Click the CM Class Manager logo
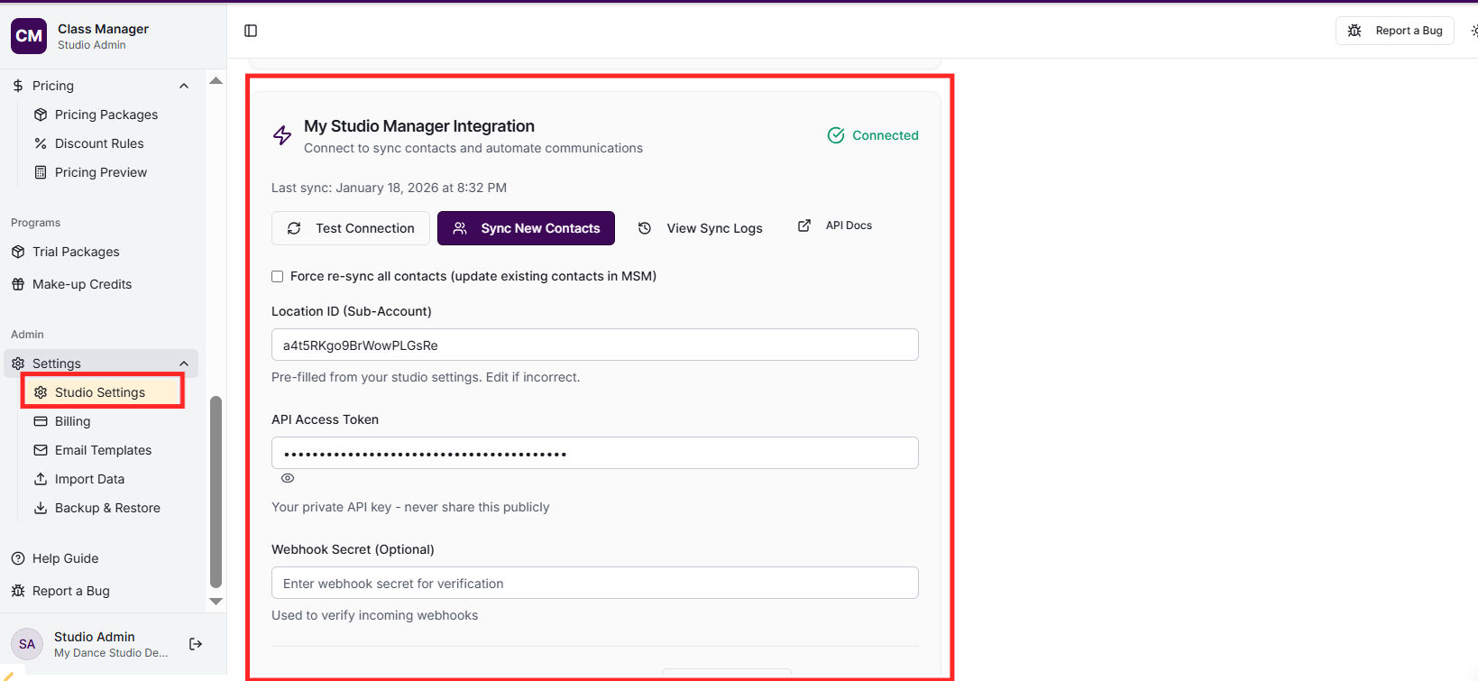 (29, 36)
